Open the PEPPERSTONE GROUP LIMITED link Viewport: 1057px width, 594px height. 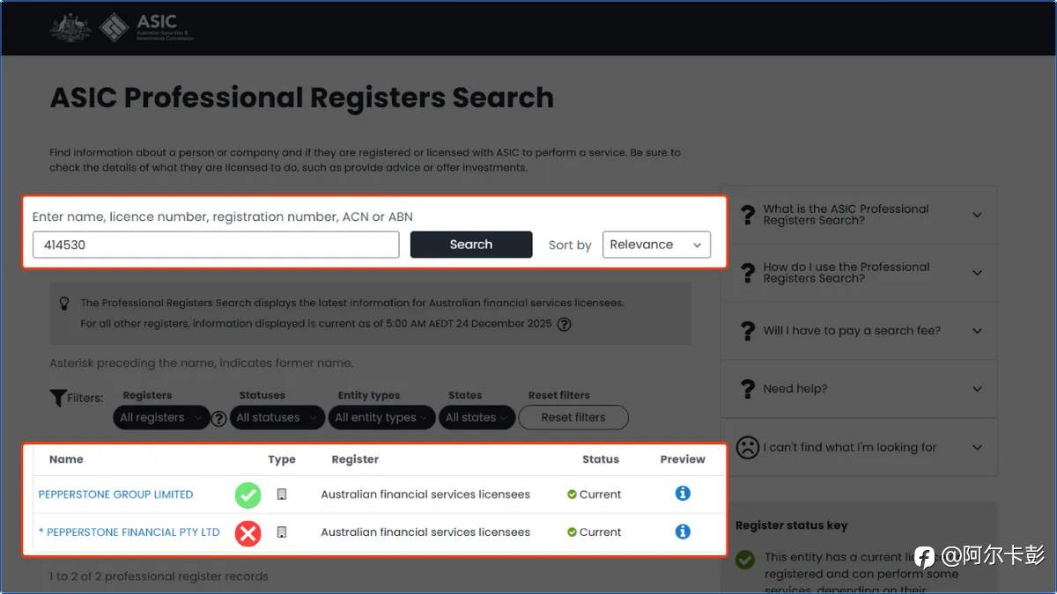click(x=115, y=495)
